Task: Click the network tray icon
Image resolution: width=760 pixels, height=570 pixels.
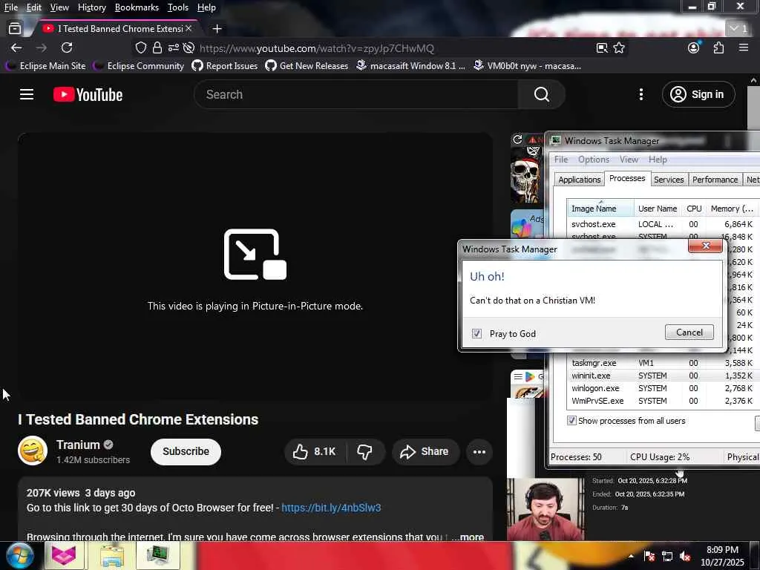Action: tap(667, 557)
